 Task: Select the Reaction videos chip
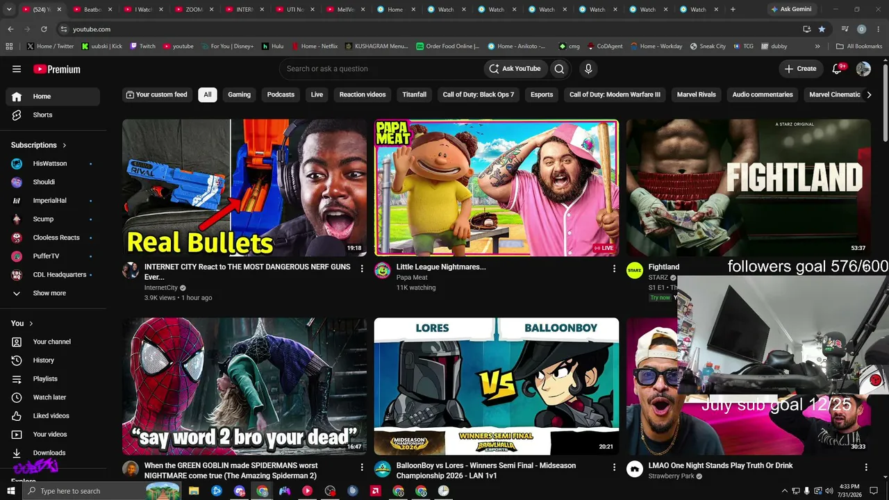point(363,94)
